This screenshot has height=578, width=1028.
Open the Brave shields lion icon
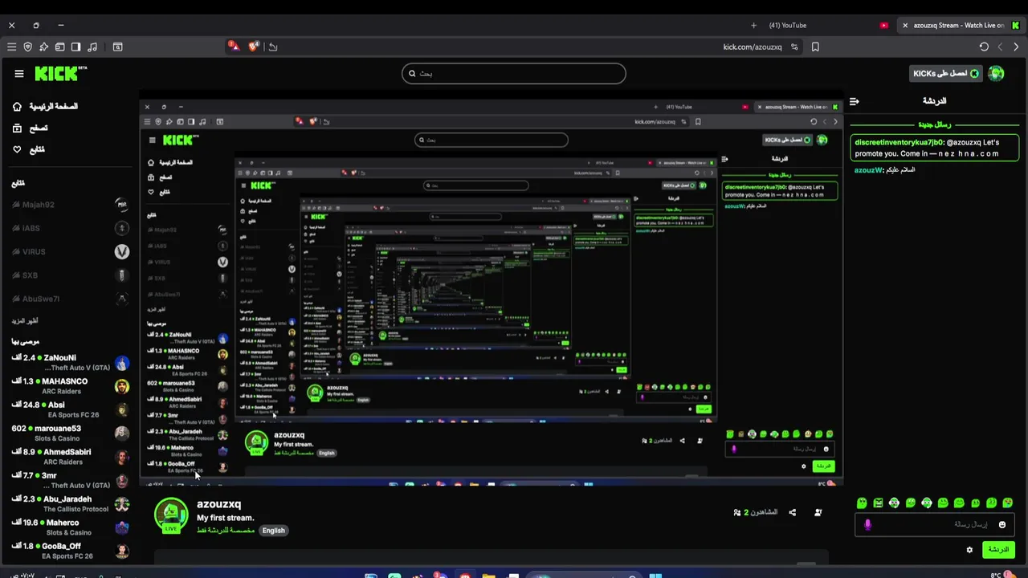click(255, 47)
